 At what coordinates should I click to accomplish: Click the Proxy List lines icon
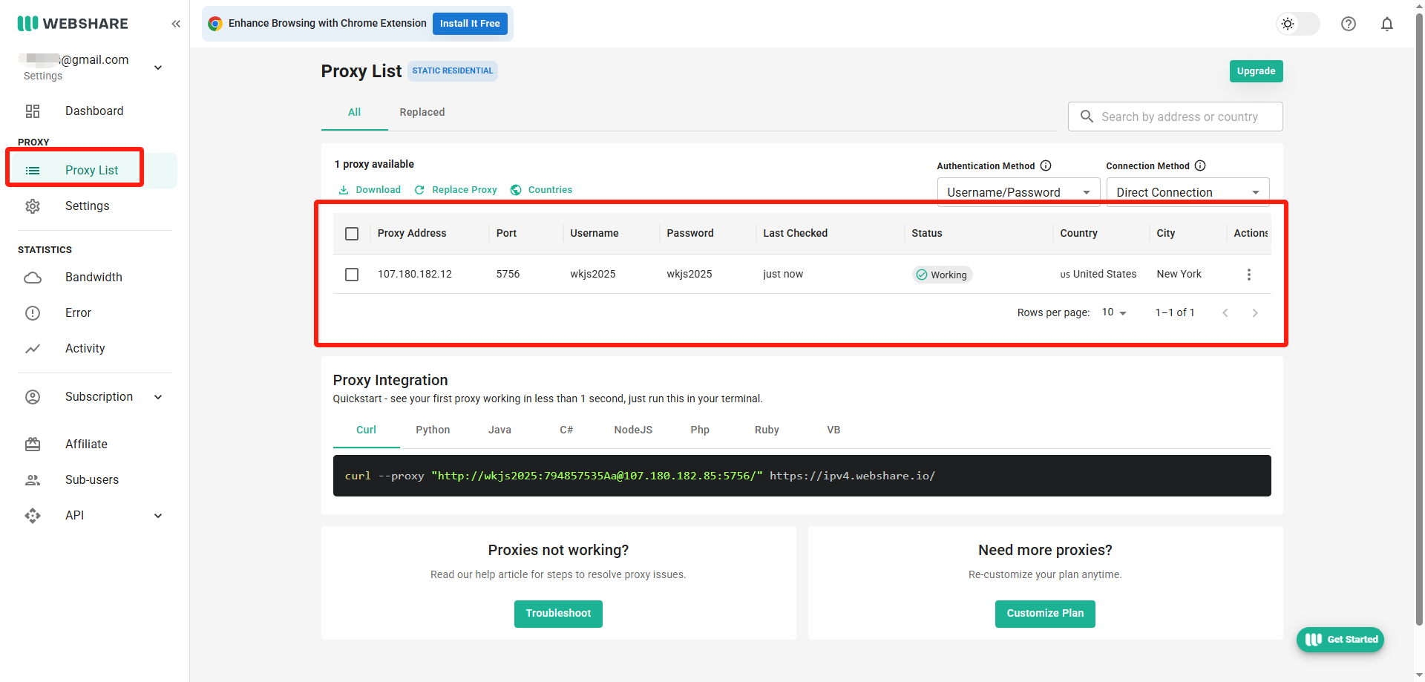click(x=33, y=171)
